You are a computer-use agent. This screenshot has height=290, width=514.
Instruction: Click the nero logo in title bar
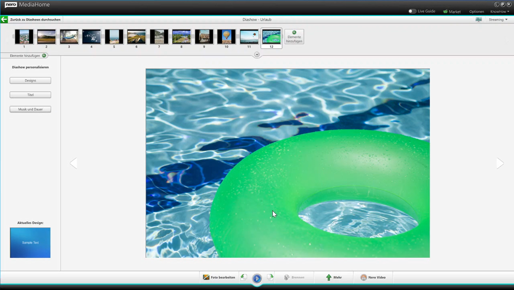coord(11,5)
